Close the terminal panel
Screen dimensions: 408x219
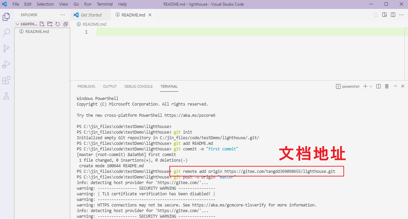click(x=403, y=86)
